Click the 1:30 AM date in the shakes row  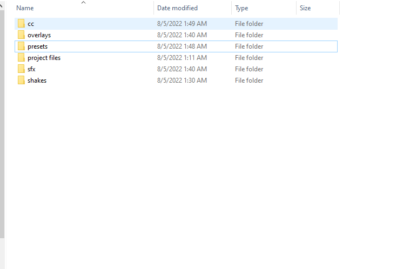tap(182, 80)
